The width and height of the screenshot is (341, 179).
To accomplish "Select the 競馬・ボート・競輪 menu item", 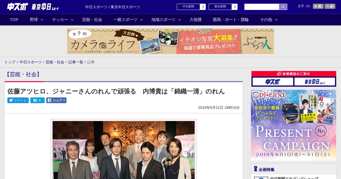I will pyautogui.click(x=231, y=20).
